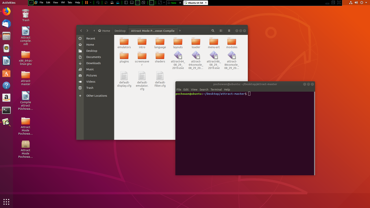Select default-display.cfg file
The image size is (370, 208).
click(124, 79)
